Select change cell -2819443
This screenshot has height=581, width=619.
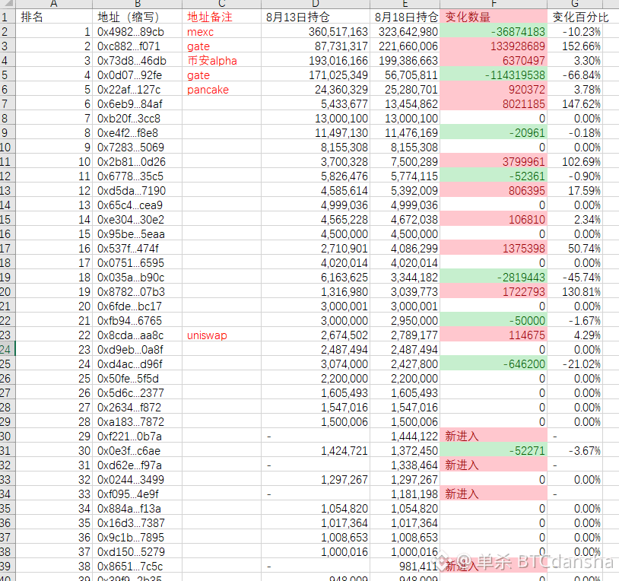[x=494, y=277]
